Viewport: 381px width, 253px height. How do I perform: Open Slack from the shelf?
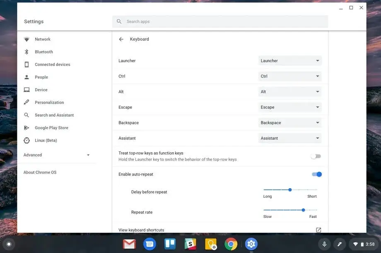click(190, 244)
